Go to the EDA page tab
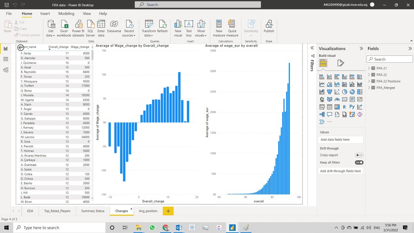Screen dimensions: 414x233 click(x=30, y=211)
